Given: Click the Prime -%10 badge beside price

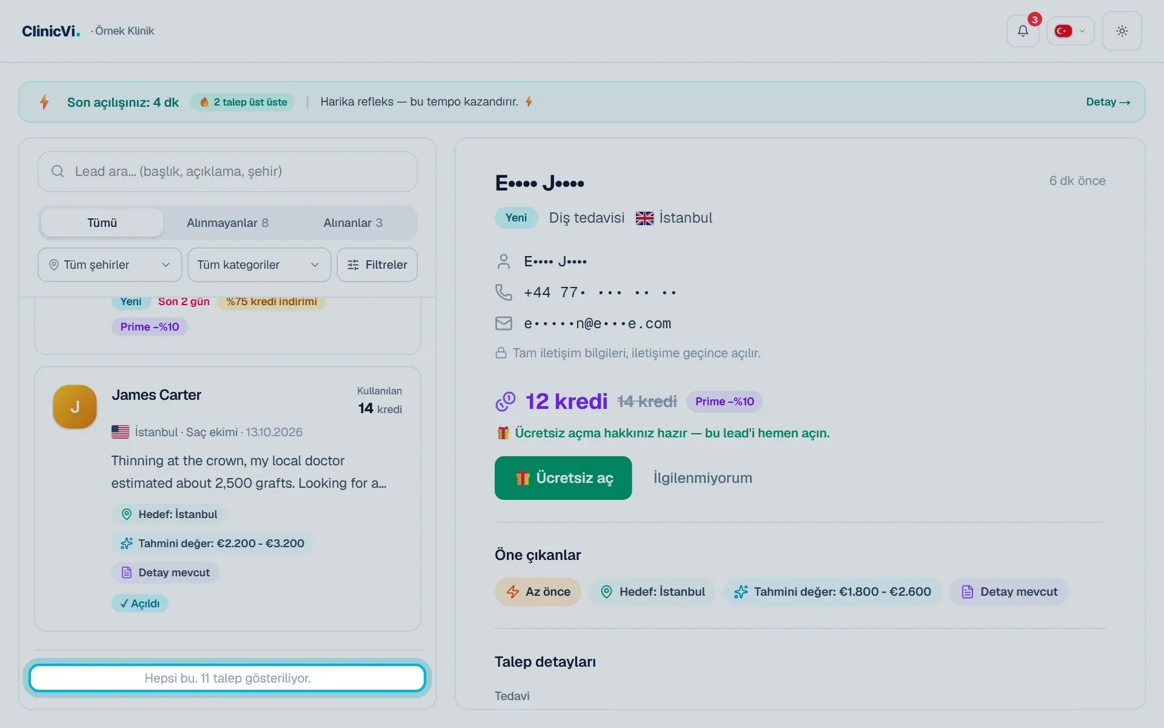Looking at the screenshot, I should (724, 402).
